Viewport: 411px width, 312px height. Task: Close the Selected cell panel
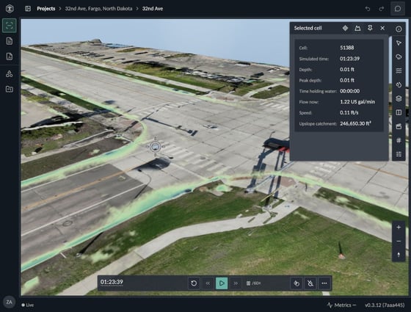click(x=382, y=28)
